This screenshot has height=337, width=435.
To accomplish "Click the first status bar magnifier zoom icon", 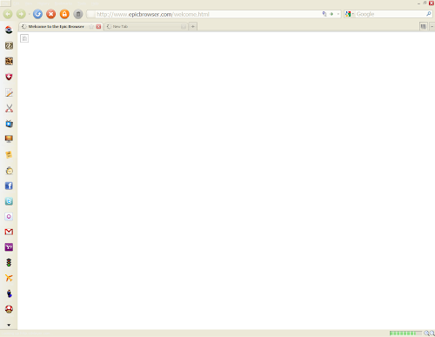I will point(426,334).
